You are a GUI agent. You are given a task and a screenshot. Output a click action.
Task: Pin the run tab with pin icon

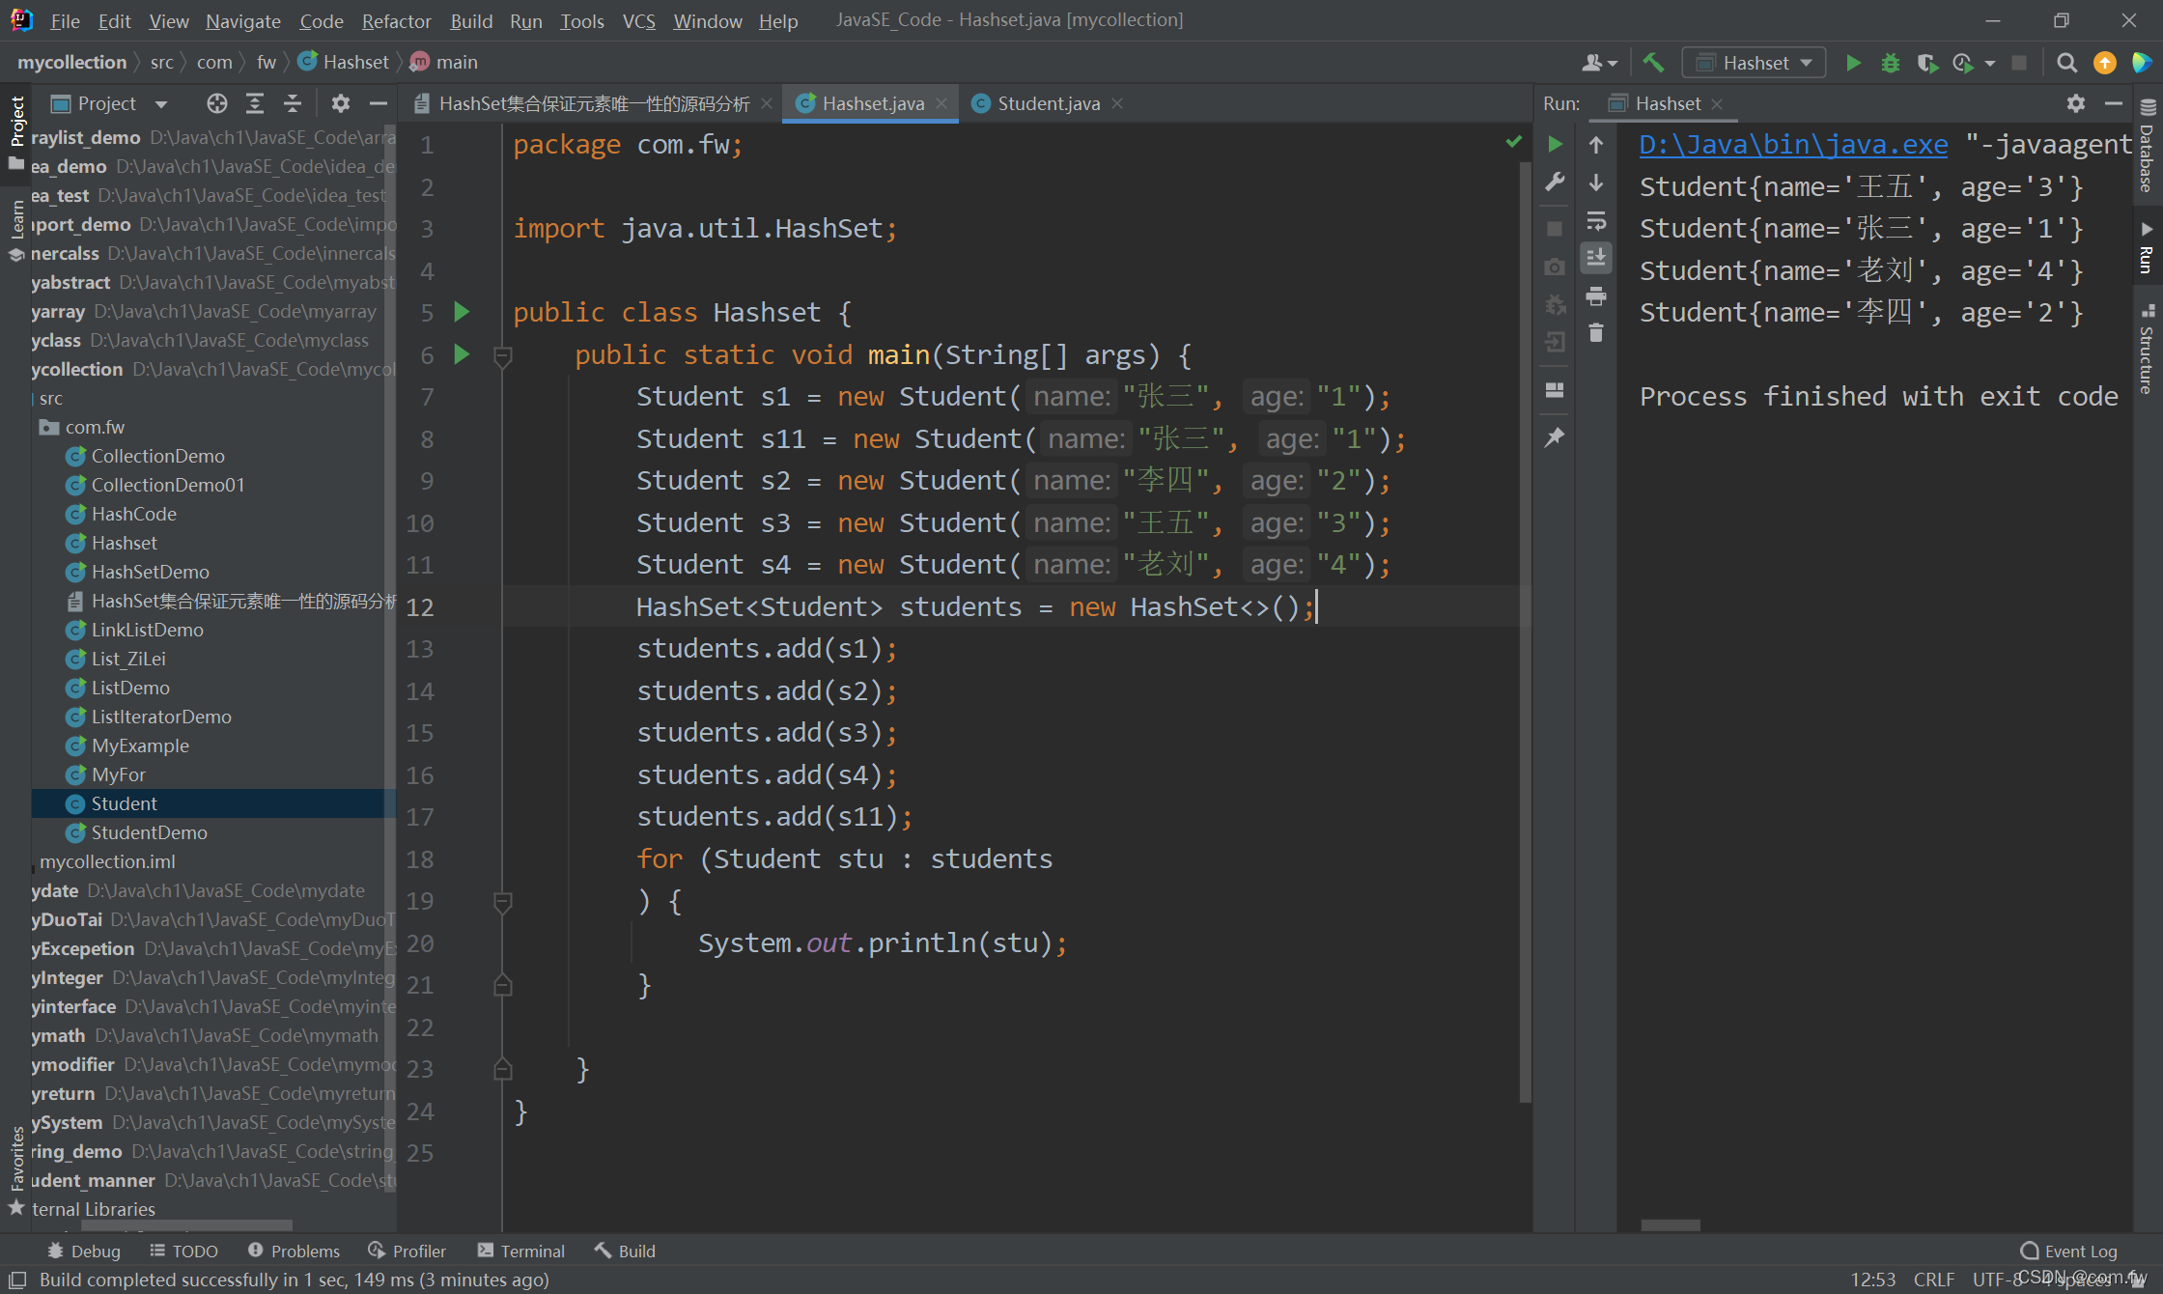(x=1555, y=437)
